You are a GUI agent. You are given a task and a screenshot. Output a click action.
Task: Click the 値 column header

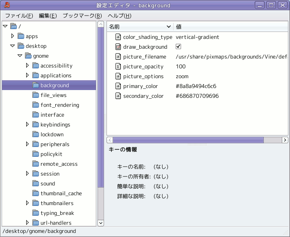pos(231,27)
